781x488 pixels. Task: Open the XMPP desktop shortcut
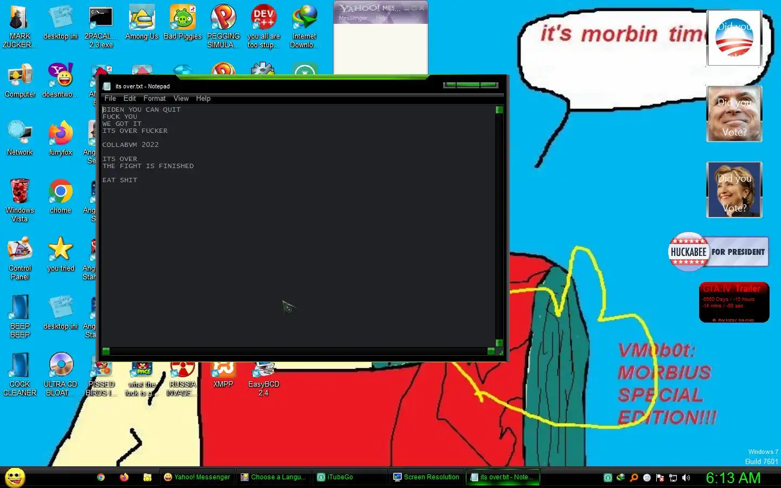pos(223,375)
